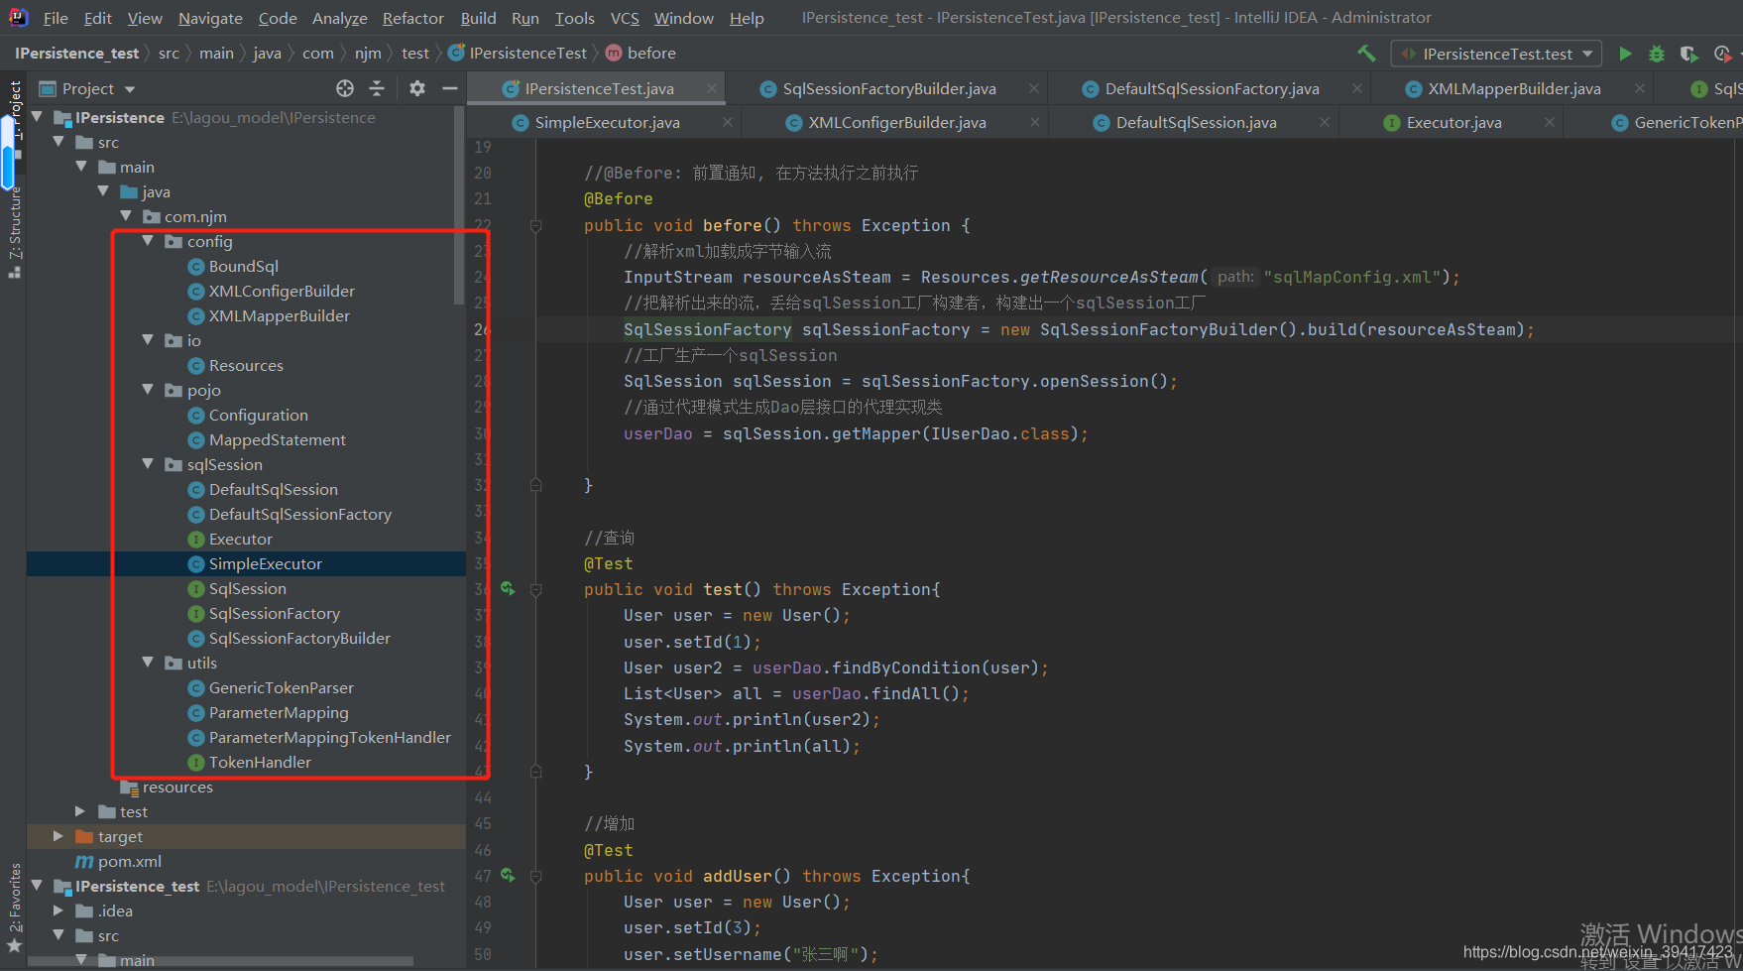
Task: Select SqlSessionFactoryBuilder class in tree
Action: (298, 638)
